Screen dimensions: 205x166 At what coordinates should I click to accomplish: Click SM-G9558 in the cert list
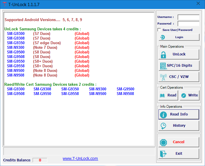tap(70, 94)
